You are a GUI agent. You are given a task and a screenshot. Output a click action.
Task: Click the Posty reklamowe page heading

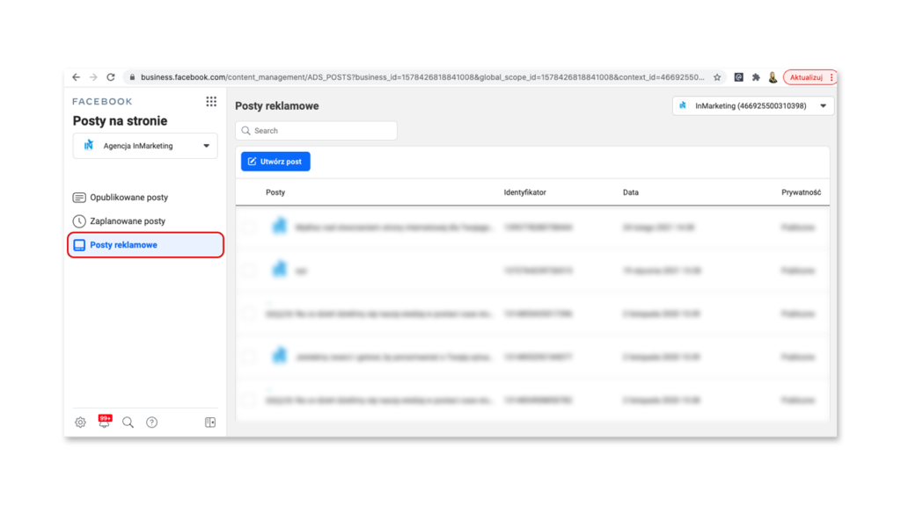[277, 105]
